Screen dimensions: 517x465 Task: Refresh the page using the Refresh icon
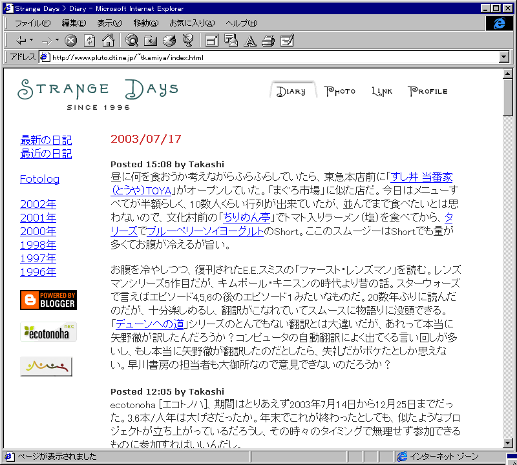[89, 41]
